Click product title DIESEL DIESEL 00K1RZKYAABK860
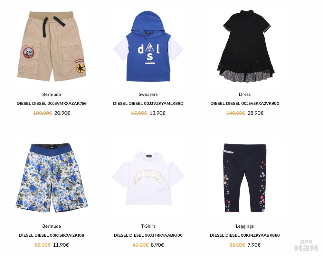This screenshot has height=256, width=323. [x=245, y=235]
